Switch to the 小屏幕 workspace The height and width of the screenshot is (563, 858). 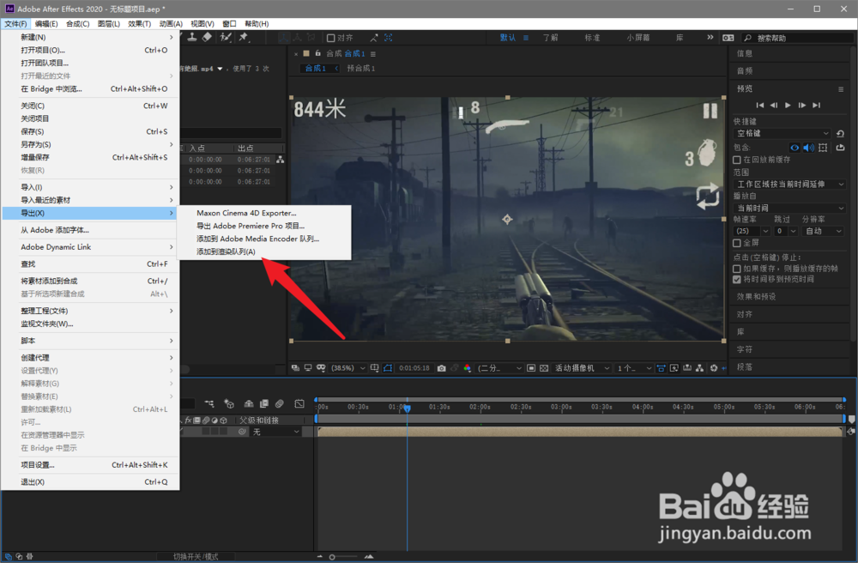pos(638,38)
